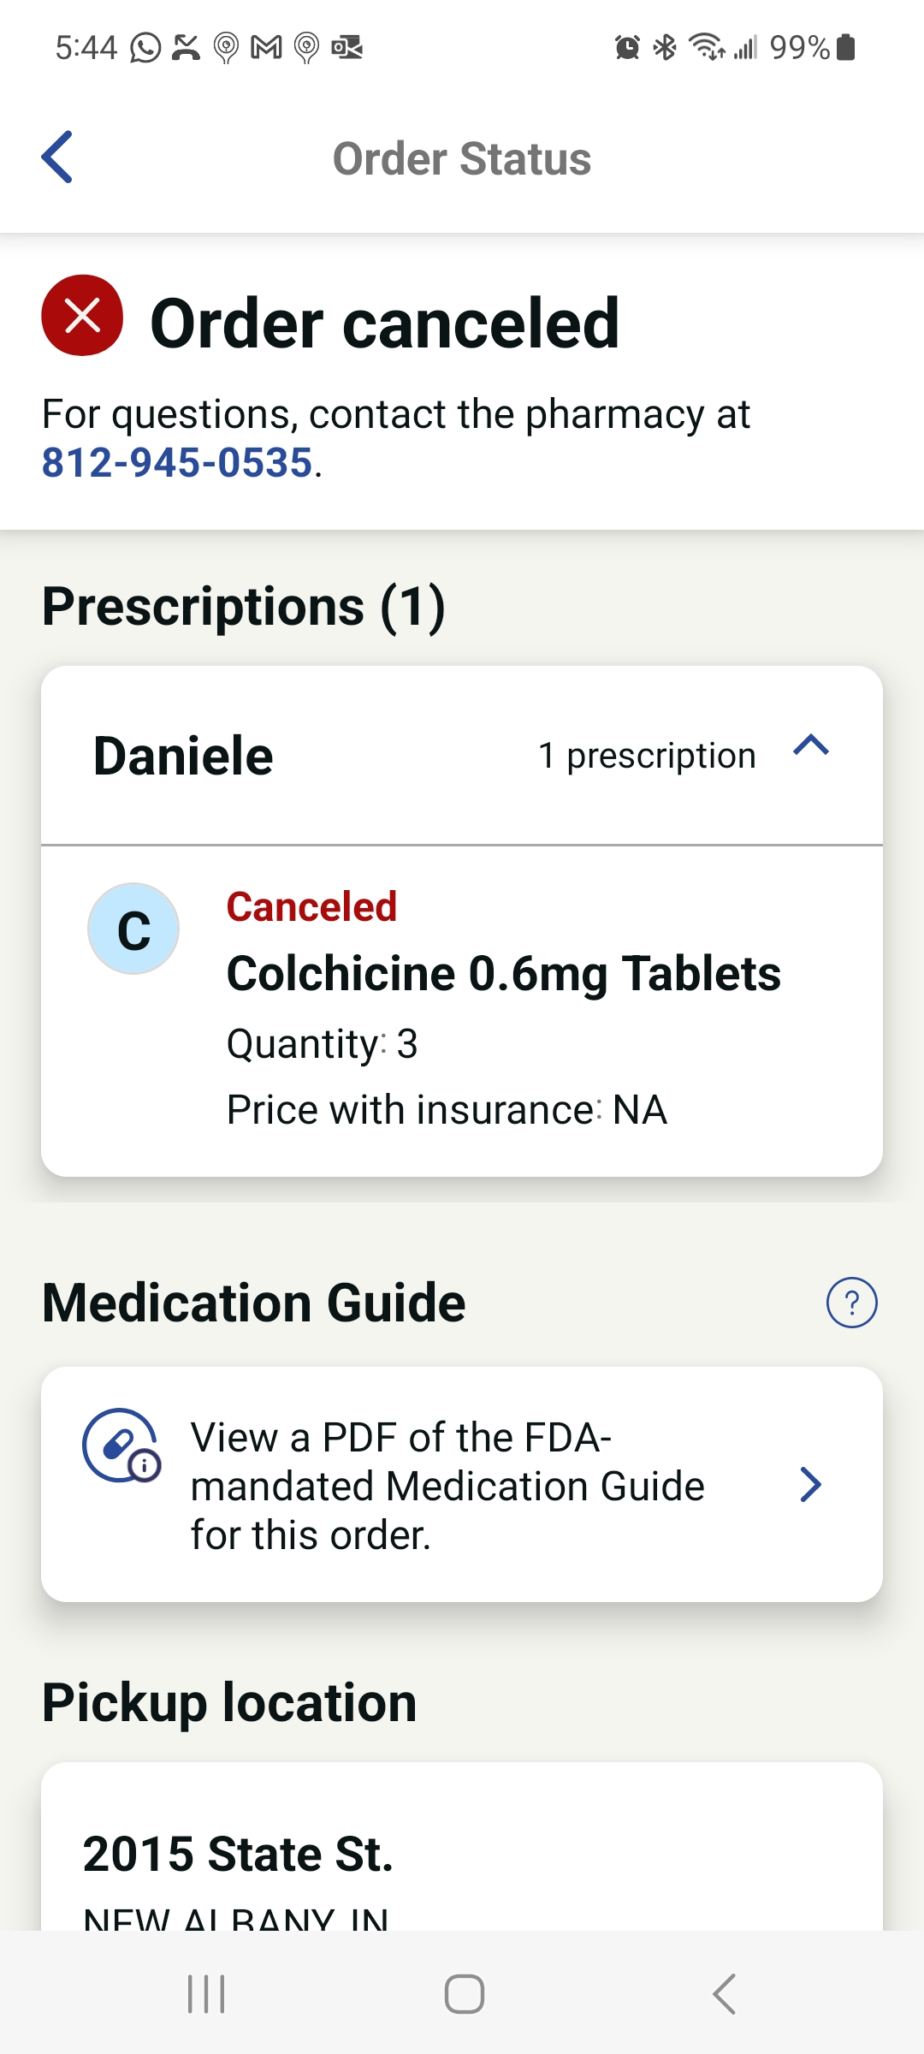Image resolution: width=924 pixels, height=2054 pixels.
Task: Tap the 2015 State St. pickup location
Action: [238, 1855]
